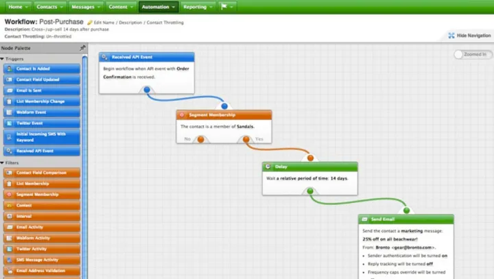Click the List Membership filter icon
Image resolution: width=494 pixels, height=279 pixels.
click(x=10, y=184)
